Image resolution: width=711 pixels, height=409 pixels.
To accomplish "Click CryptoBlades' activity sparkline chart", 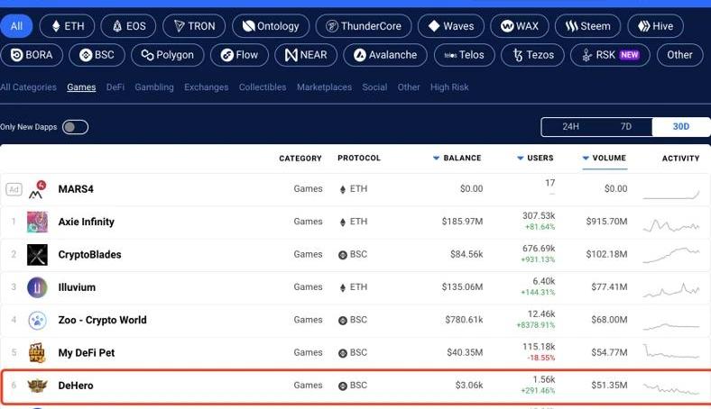I will [x=671, y=255].
